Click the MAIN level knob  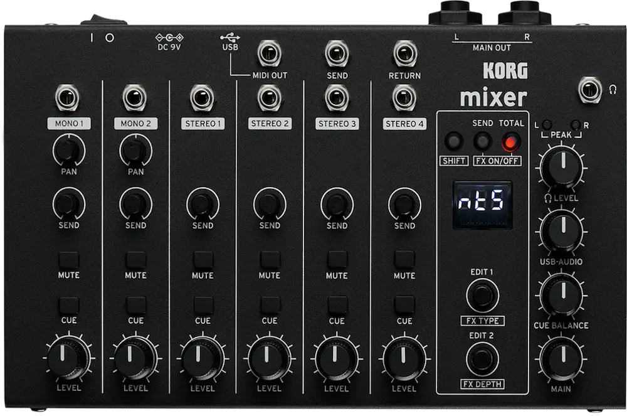561,359
